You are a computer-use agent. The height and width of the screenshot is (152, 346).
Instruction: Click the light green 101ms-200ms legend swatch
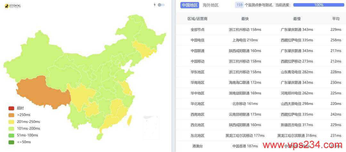(11, 129)
